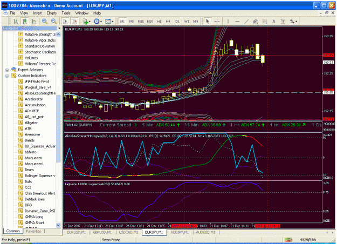
Task: Open the Help menu
Action: point(97,13)
